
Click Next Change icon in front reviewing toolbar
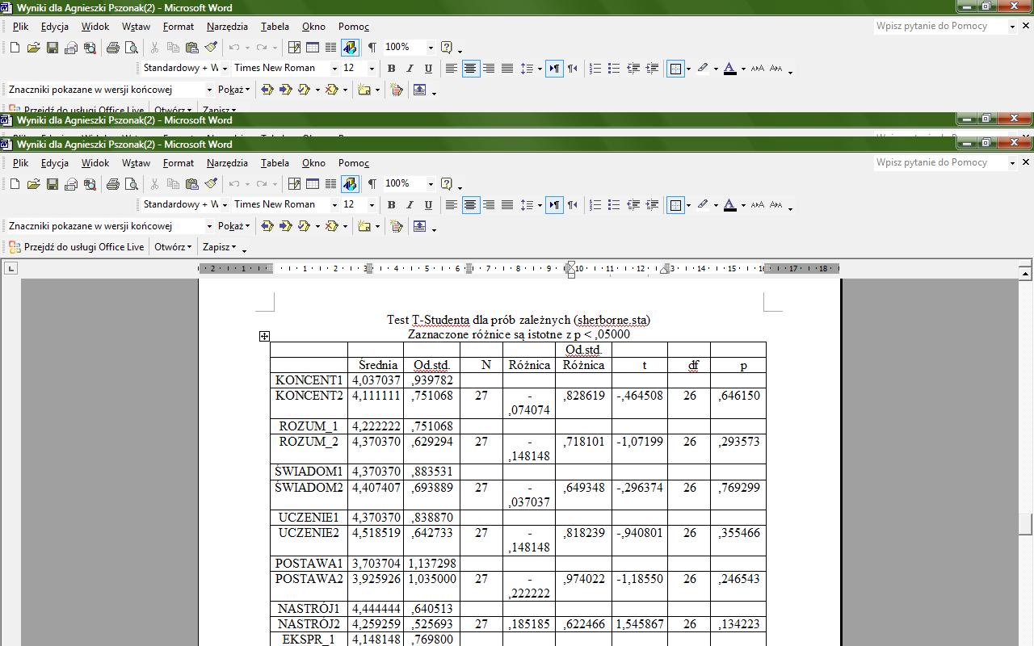tap(286, 226)
